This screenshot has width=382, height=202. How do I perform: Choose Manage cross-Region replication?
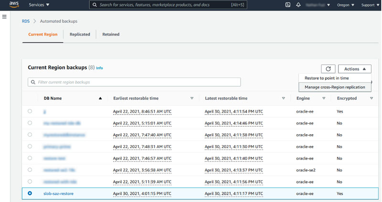click(x=335, y=87)
